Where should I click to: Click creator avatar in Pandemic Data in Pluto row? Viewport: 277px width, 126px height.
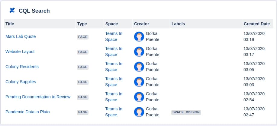139,112
